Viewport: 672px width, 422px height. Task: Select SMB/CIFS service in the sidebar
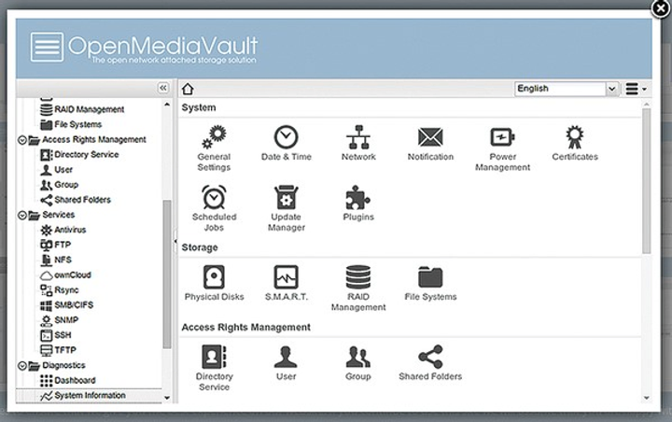pyautogui.click(x=66, y=305)
